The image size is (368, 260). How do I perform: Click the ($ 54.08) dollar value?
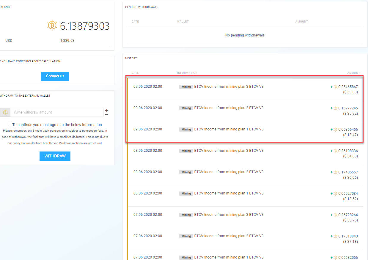[x=350, y=156]
